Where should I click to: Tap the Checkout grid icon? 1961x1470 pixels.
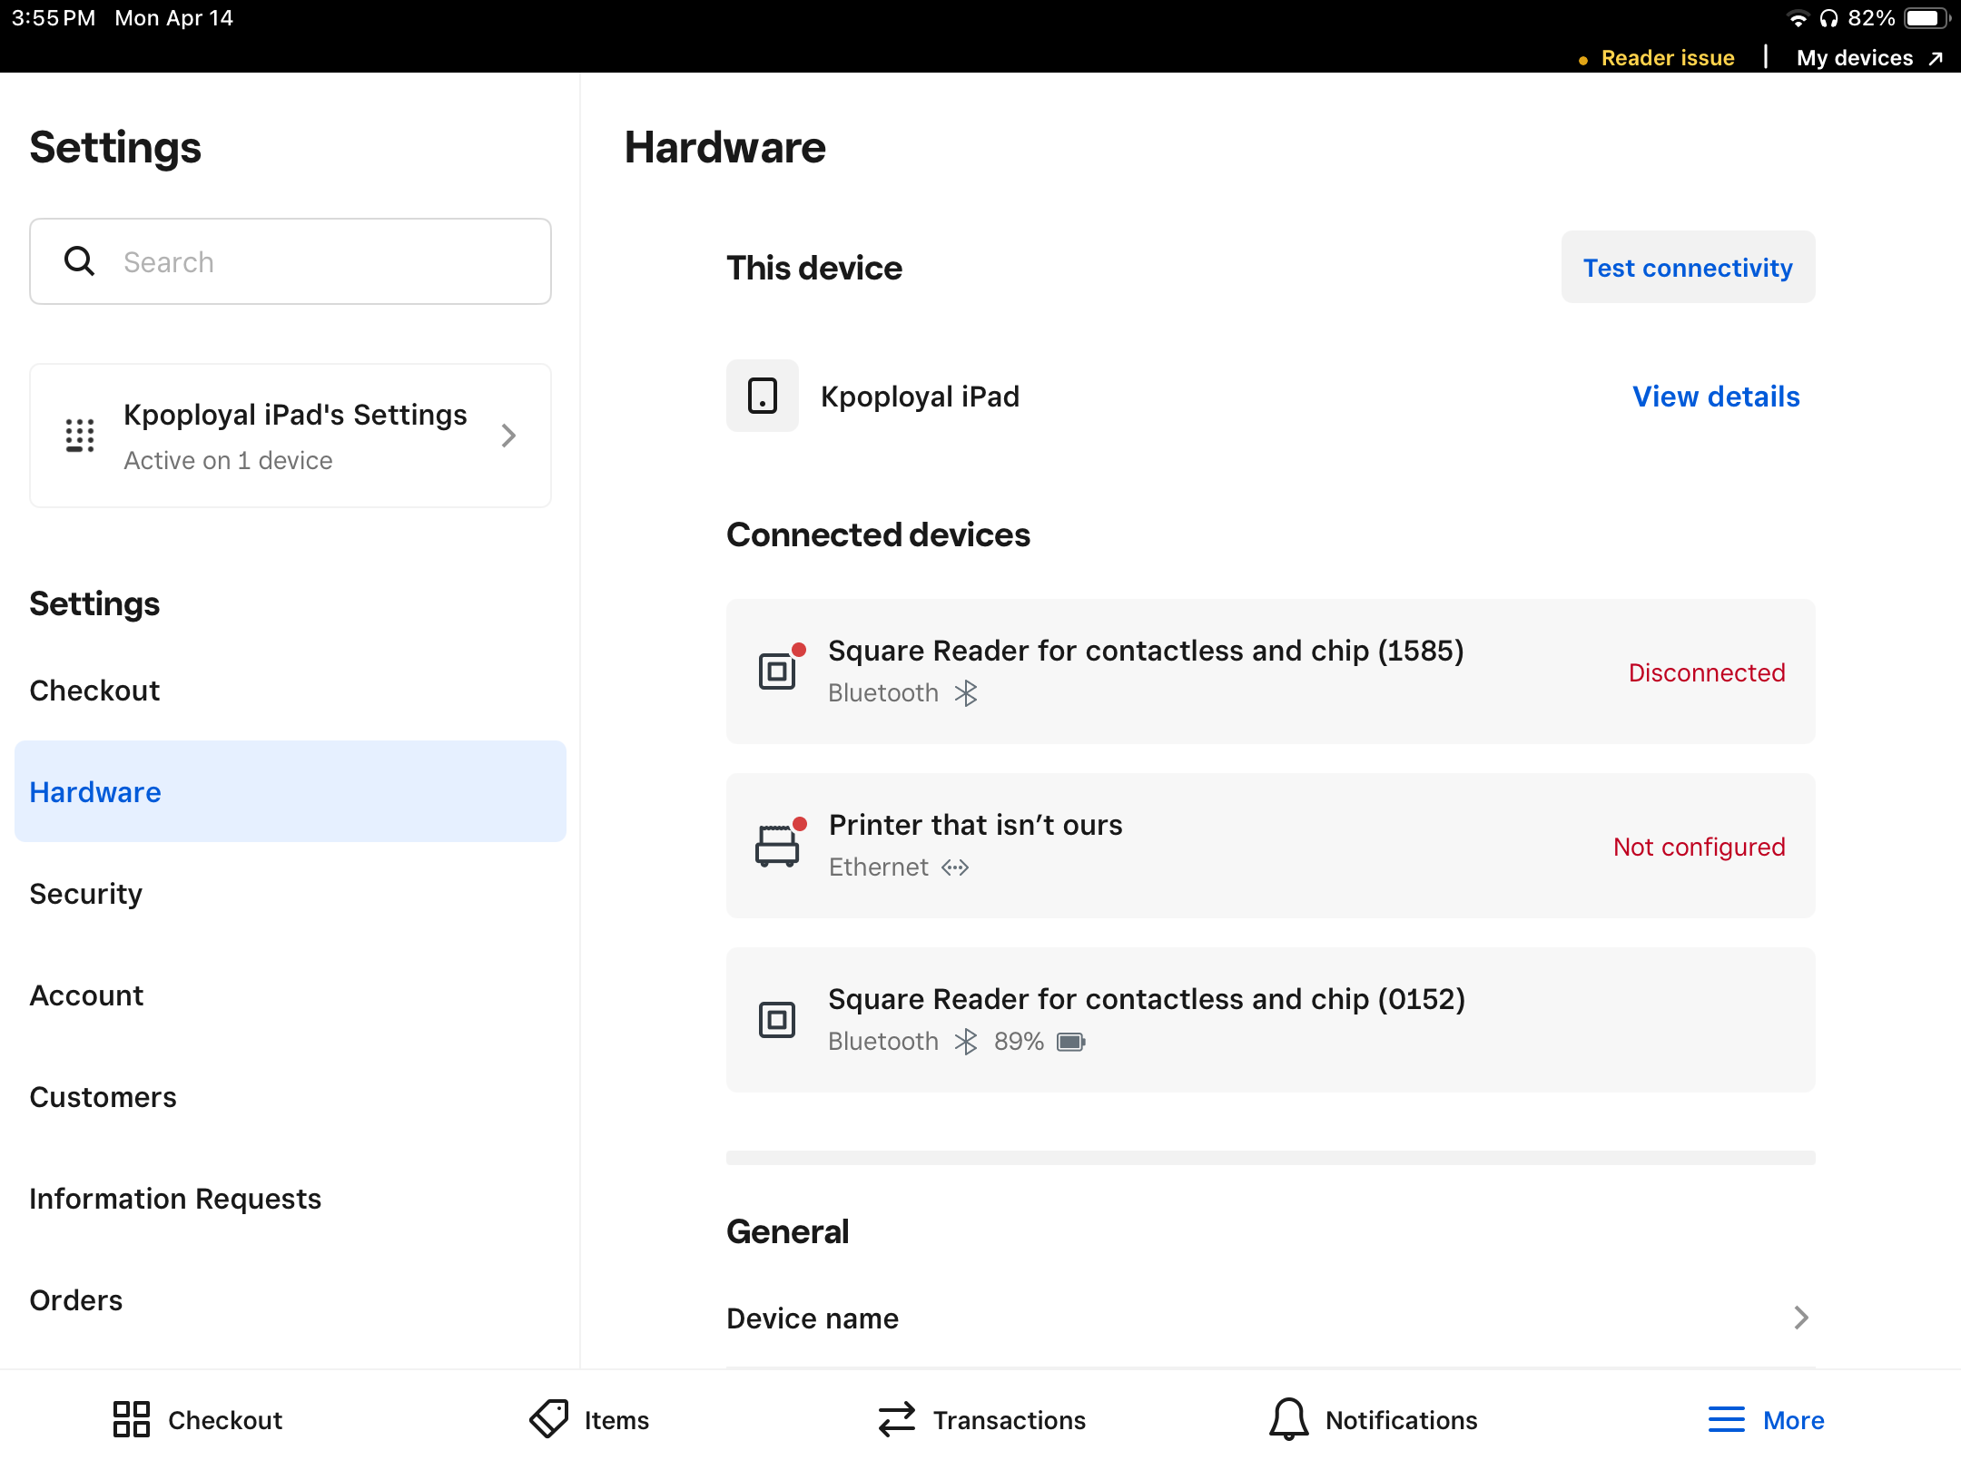[x=132, y=1419]
